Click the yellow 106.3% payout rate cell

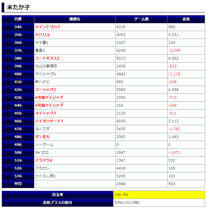[159, 195]
